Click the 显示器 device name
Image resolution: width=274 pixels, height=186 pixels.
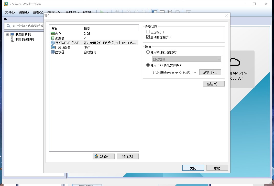point(60,52)
